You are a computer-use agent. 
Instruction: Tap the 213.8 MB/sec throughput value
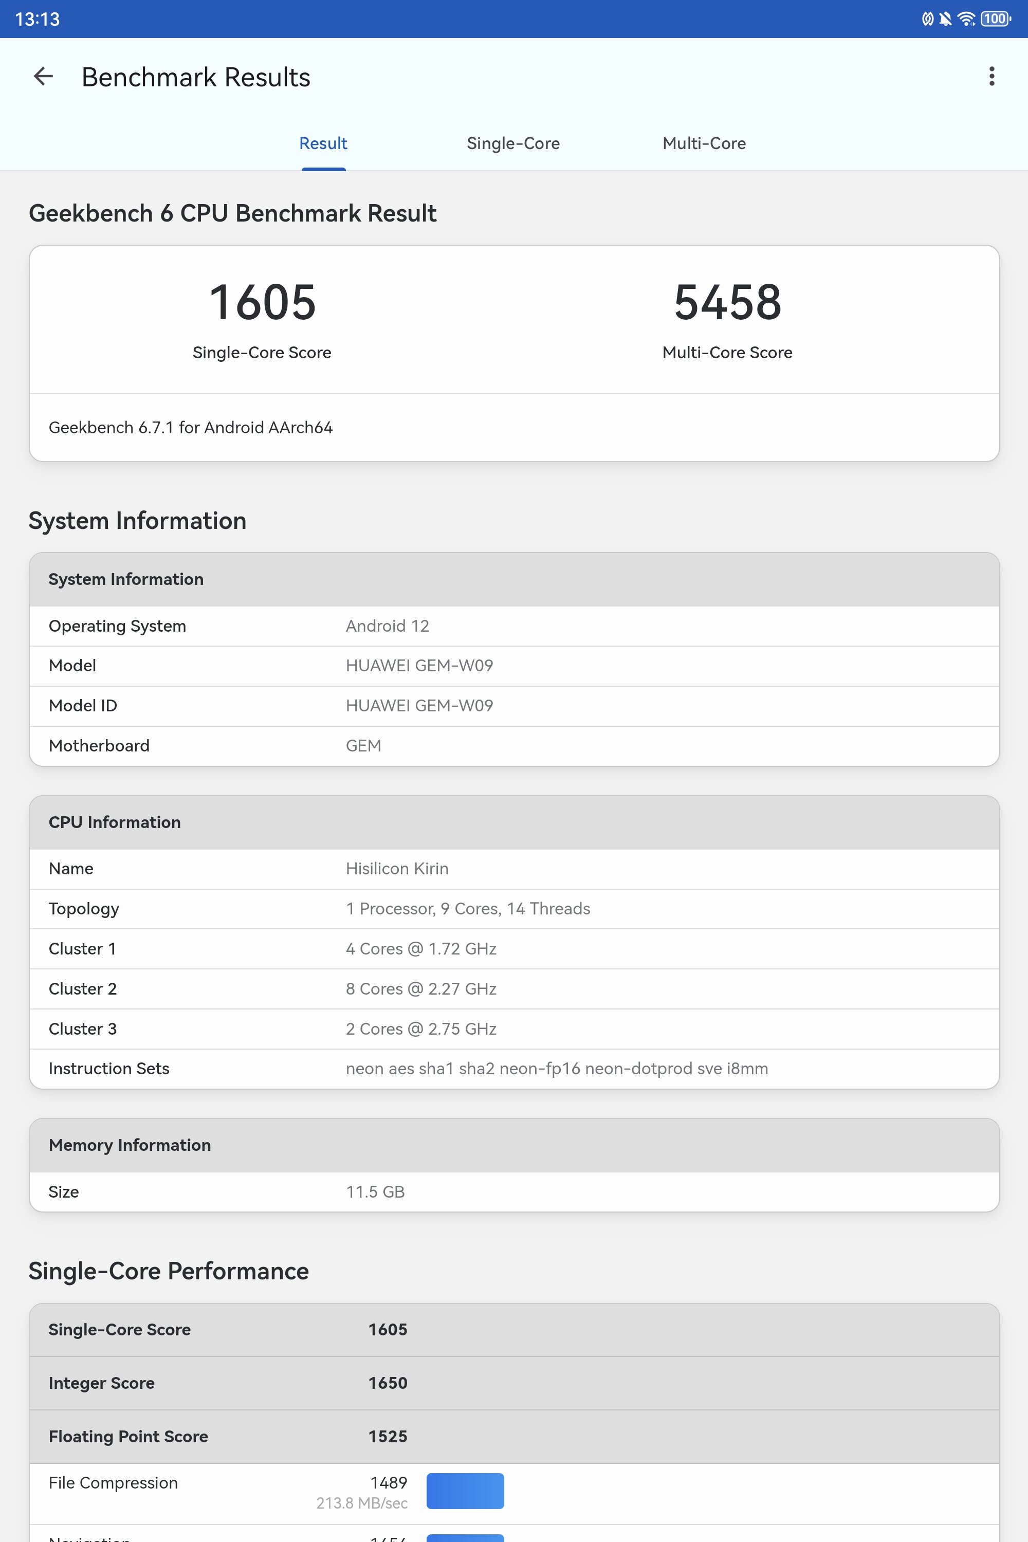coord(362,1503)
